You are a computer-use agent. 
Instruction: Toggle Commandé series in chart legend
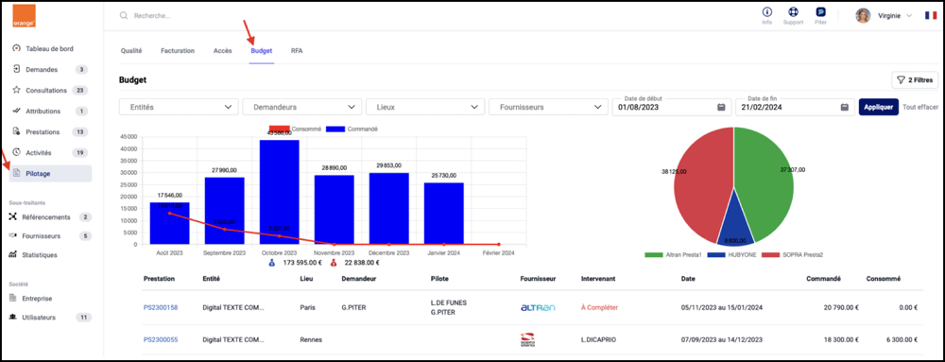(x=352, y=129)
